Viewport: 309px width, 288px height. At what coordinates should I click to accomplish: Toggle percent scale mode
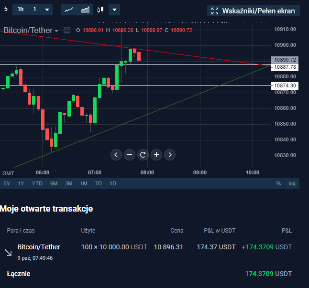pyautogui.click(x=278, y=183)
